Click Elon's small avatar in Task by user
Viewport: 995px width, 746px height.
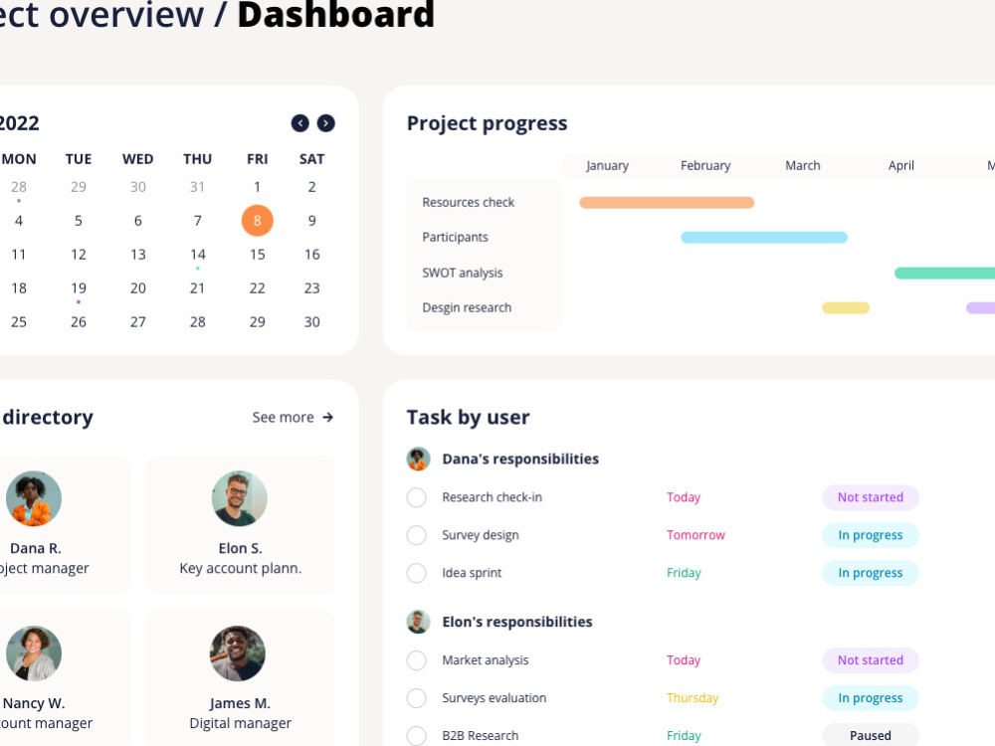(418, 622)
